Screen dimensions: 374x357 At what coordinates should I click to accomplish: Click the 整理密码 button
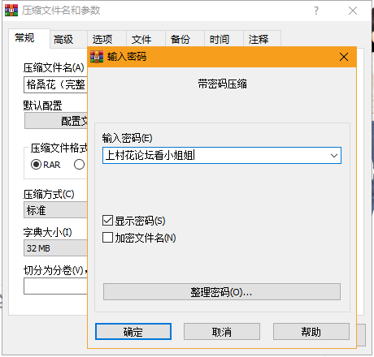222,292
